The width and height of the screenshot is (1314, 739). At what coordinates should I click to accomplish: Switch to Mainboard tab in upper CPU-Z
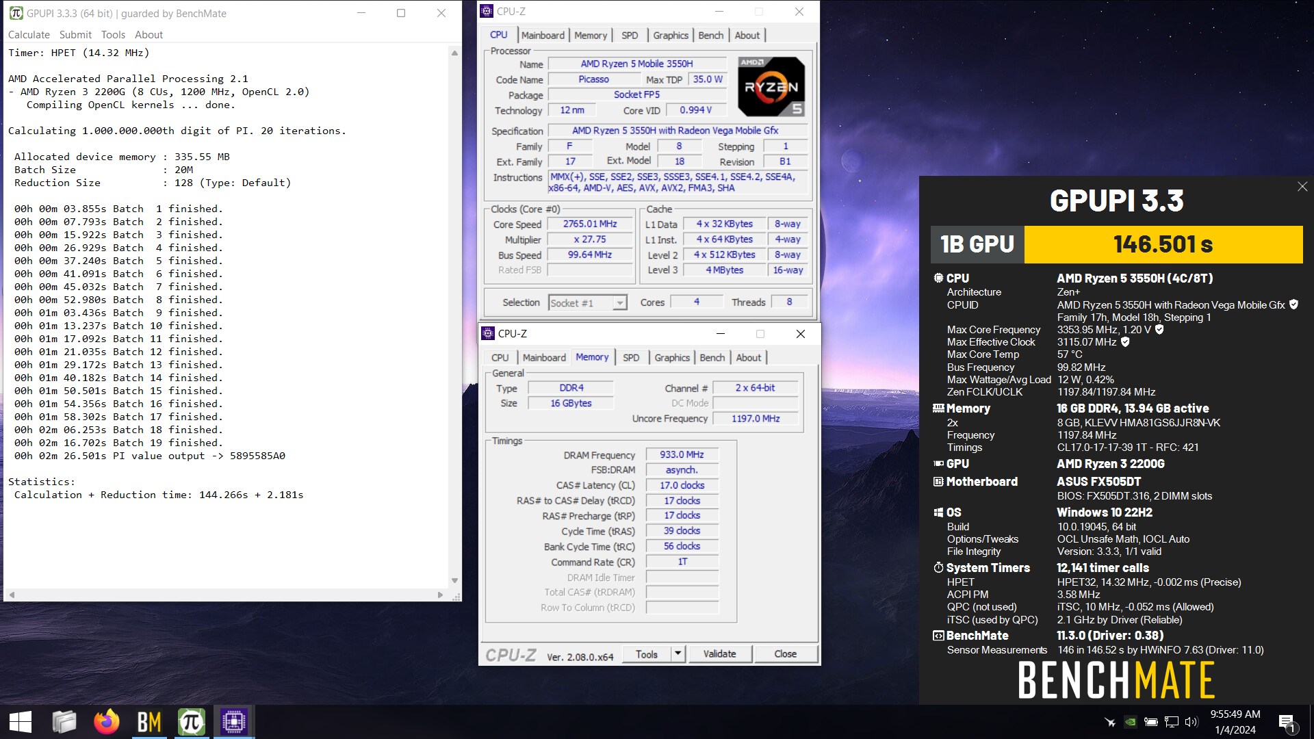[543, 36]
